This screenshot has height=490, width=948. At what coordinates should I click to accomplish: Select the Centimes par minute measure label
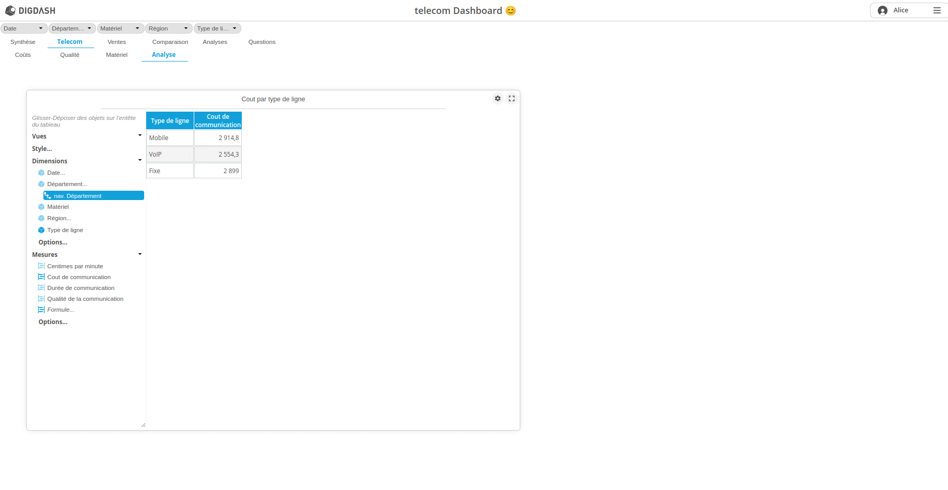[x=75, y=266]
